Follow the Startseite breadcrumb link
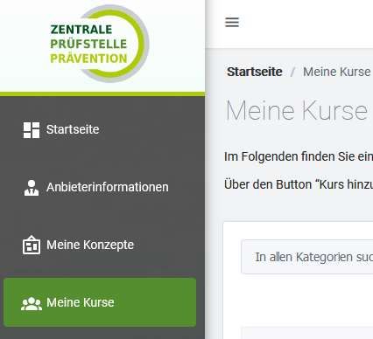The width and height of the screenshot is (373, 339). [x=255, y=72]
